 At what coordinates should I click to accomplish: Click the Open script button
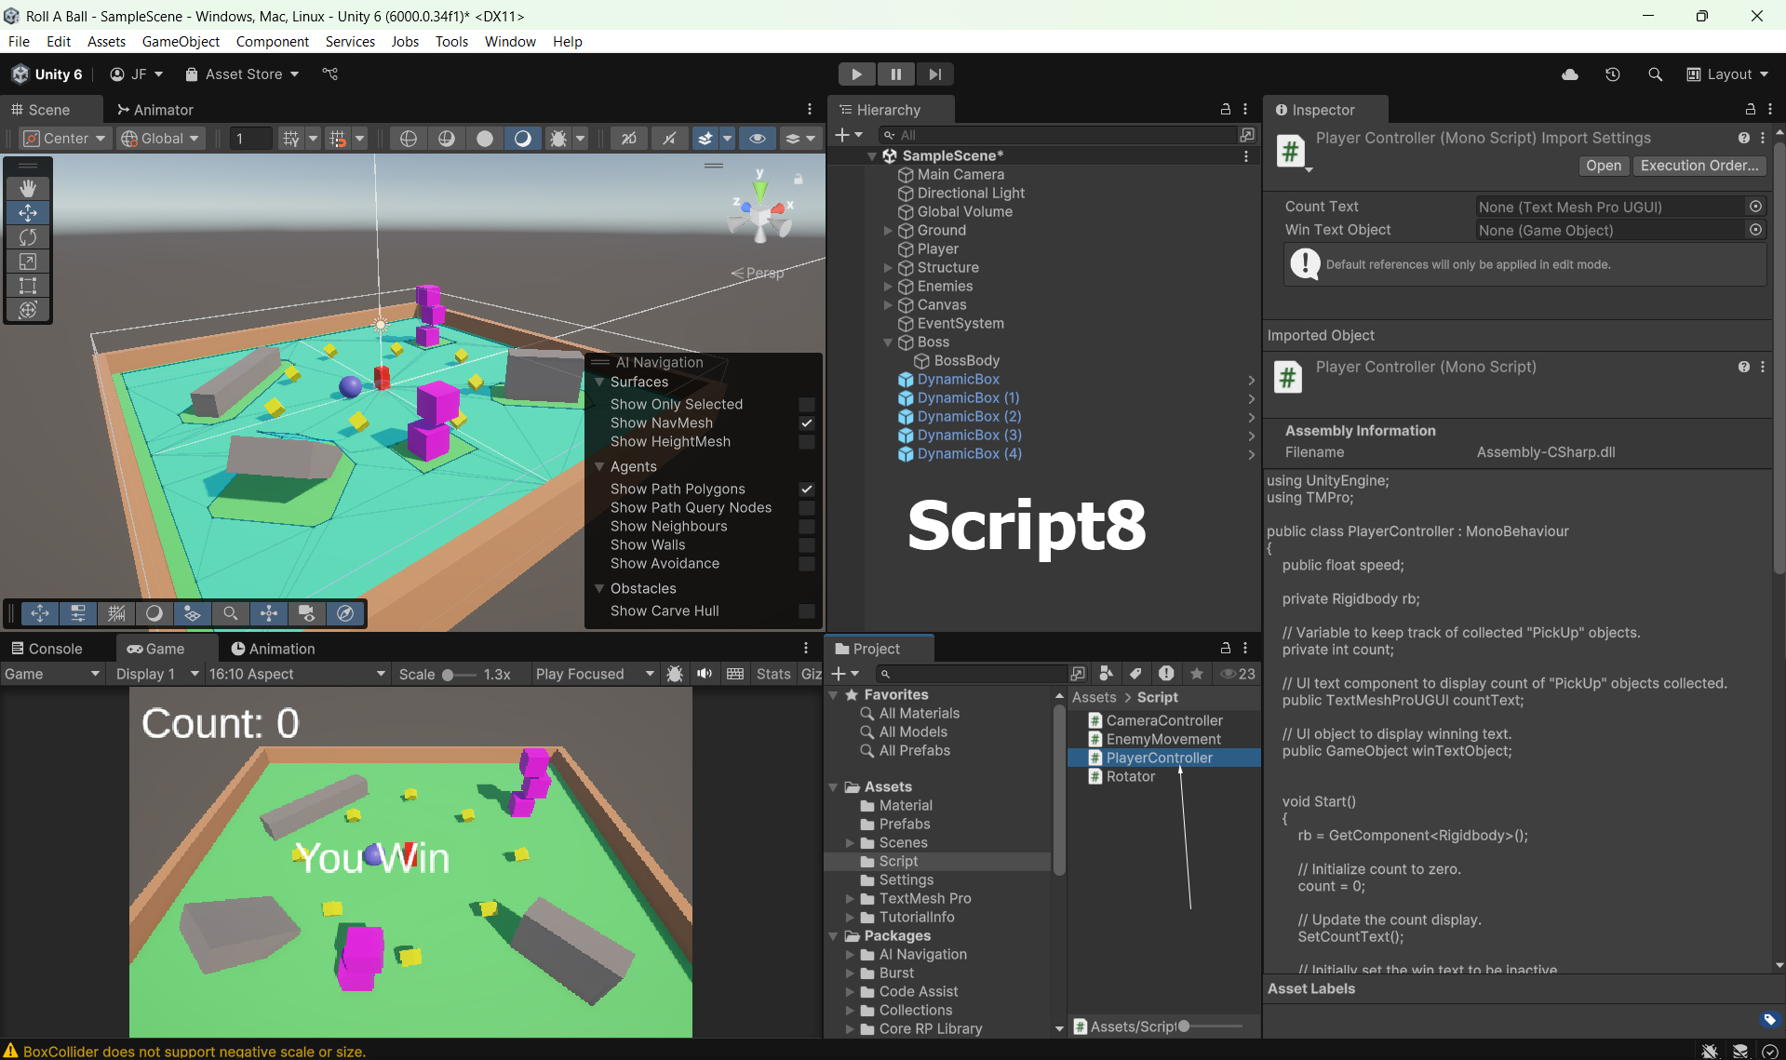(1603, 166)
